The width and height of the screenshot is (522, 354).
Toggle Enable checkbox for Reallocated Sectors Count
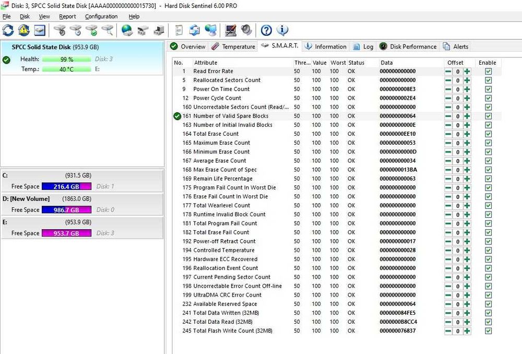pos(488,80)
